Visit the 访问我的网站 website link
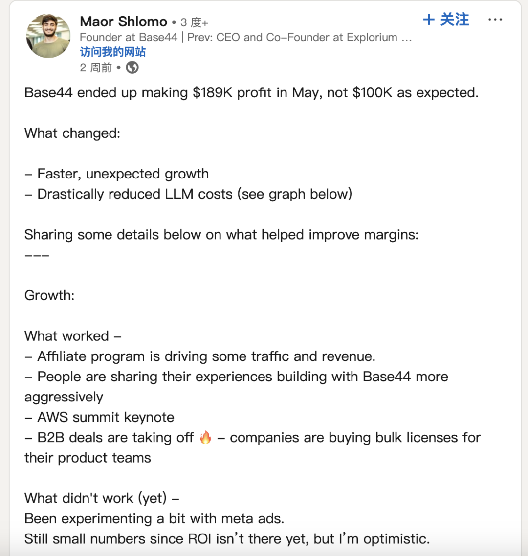The height and width of the screenshot is (556, 528). point(113,52)
